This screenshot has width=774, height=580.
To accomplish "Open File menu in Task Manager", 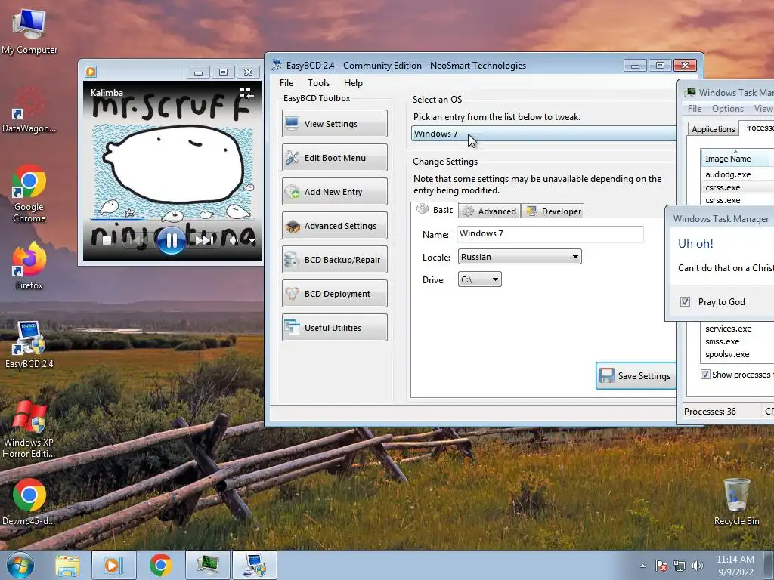I will tap(694, 109).
